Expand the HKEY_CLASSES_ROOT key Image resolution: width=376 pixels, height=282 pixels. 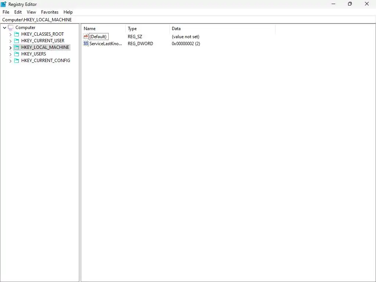click(x=10, y=35)
